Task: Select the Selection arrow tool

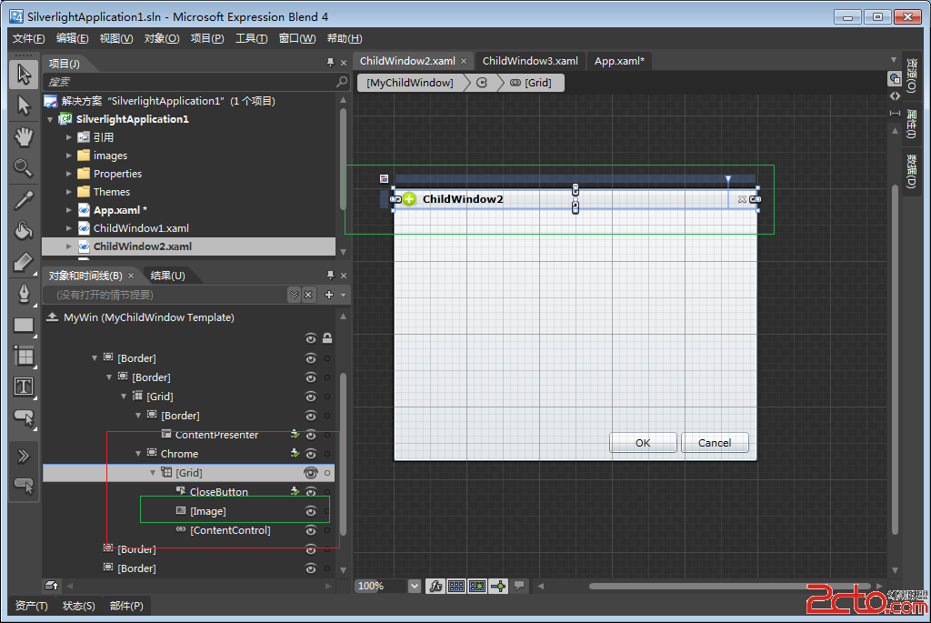Action: (24, 75)
